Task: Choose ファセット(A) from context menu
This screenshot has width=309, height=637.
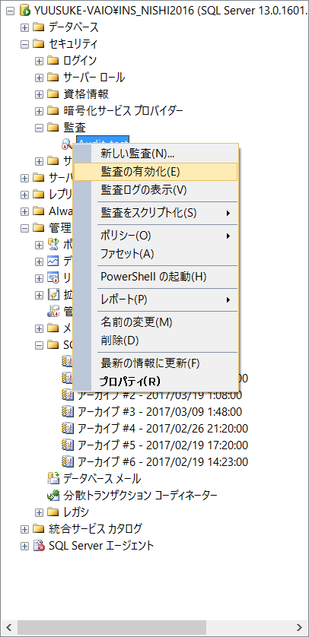Action: click(x=155, y=254)
